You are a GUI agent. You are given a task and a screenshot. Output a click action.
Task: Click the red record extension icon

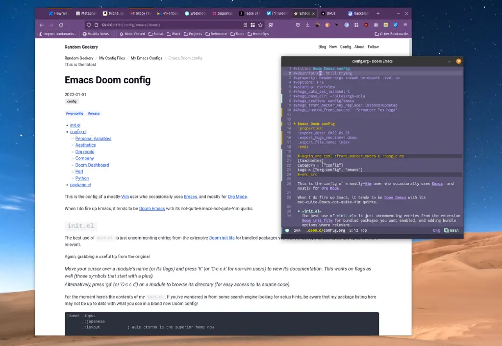click(366, 25)
